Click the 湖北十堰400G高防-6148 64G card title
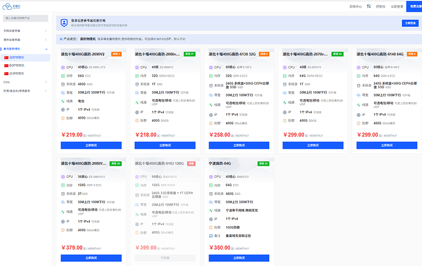This screenshot has width=422, height=266. tap(380, 54)
